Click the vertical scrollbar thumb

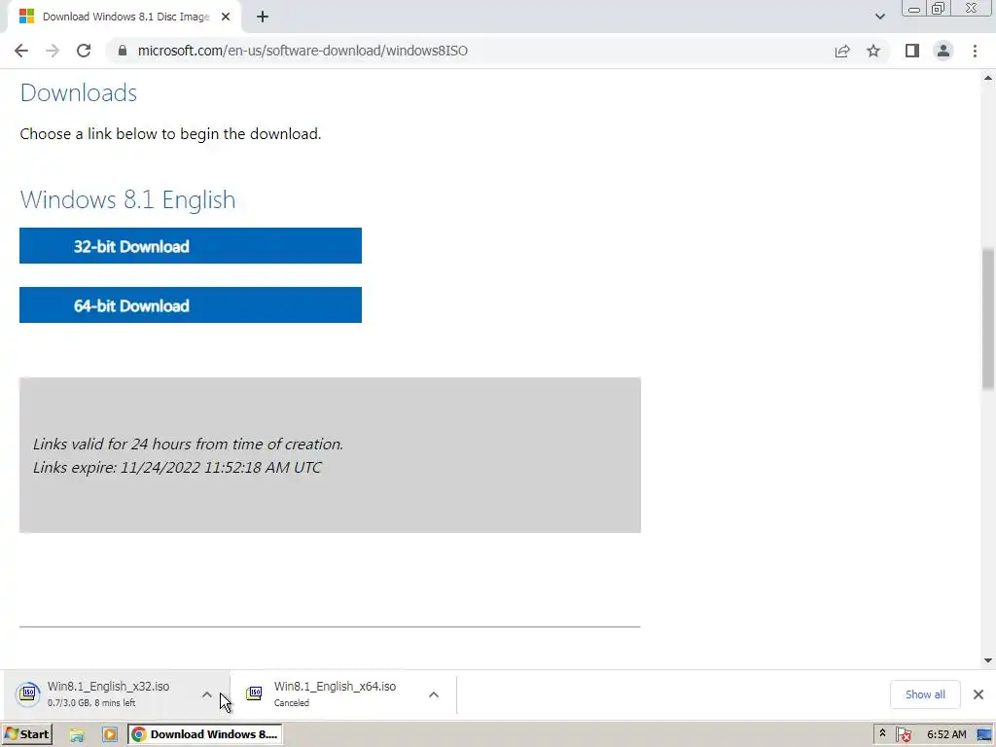coord(988,319)
